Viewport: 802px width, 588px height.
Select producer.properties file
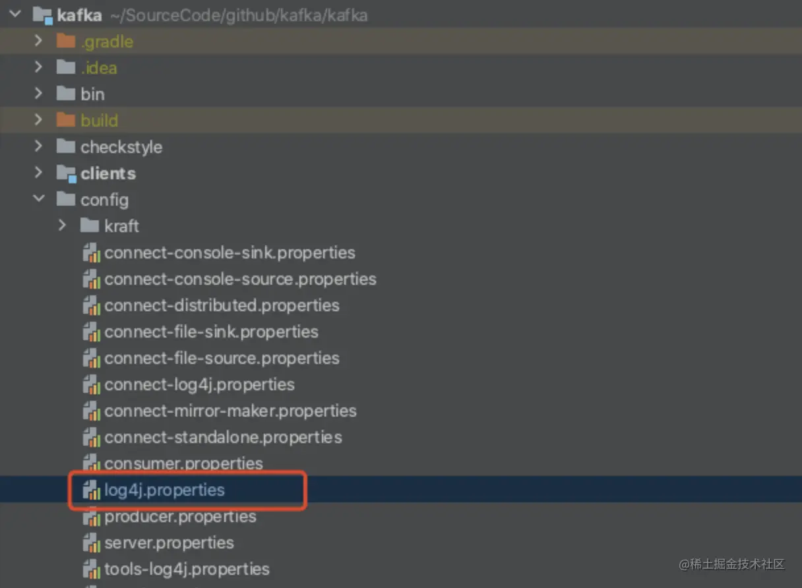[179, 516]
